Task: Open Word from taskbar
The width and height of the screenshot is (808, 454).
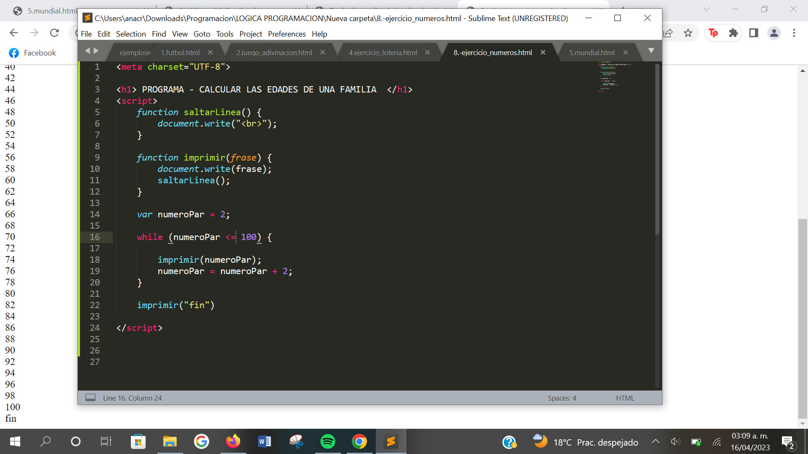Action: (265, 442)
